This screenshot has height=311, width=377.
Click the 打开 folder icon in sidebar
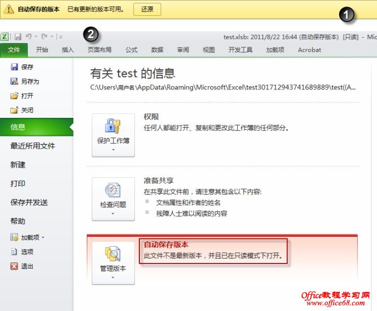coord(14,95)
